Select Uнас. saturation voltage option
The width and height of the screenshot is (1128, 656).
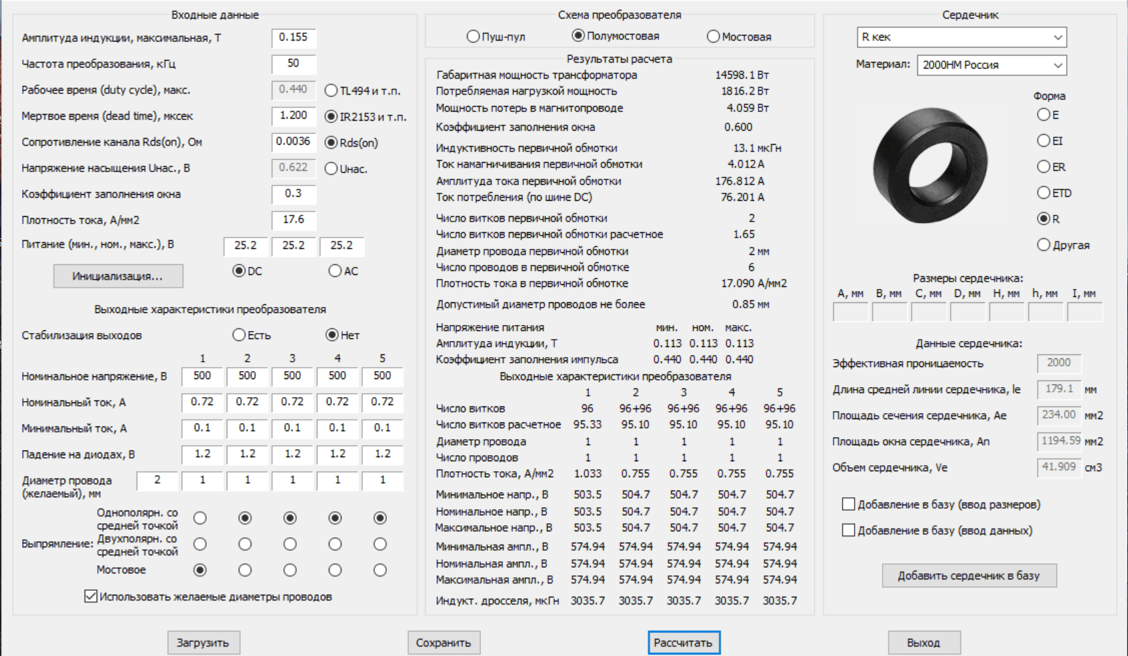331,169
